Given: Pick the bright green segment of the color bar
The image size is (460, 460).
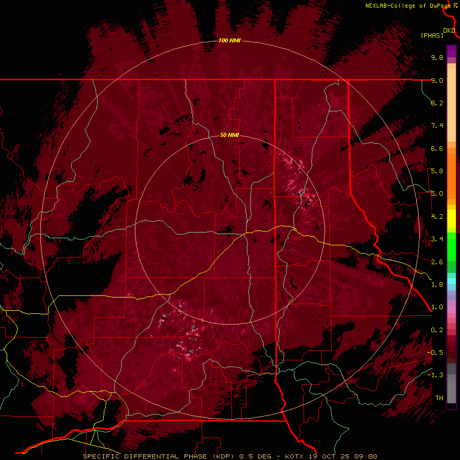Looking at the screenshot, I should click(x=451, y=247).
